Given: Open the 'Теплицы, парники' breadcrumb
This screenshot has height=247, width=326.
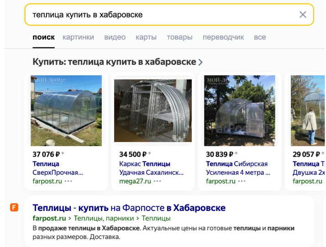Looking at the screenshot, I should 104,218.
